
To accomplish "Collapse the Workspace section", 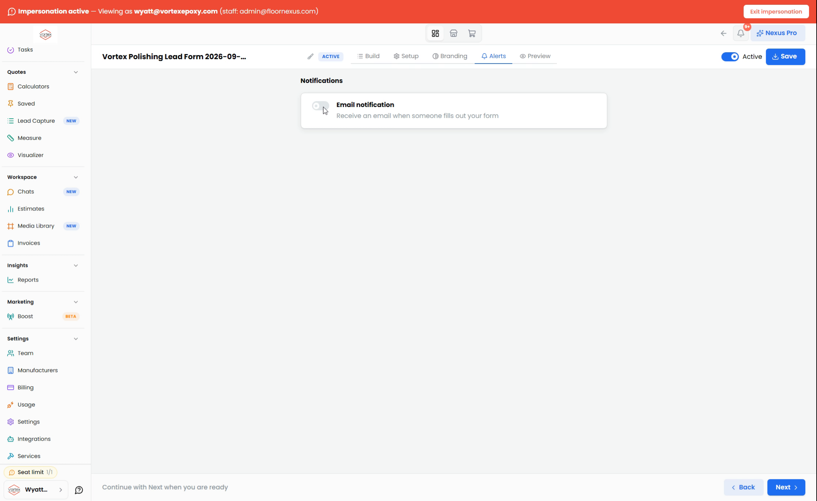I will [x=76, y=177].
